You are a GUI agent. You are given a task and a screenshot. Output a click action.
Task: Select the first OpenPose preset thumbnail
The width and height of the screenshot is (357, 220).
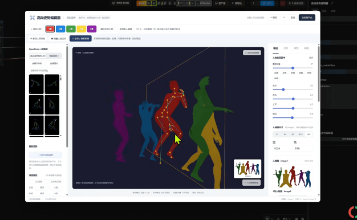[x=36, y=84]
